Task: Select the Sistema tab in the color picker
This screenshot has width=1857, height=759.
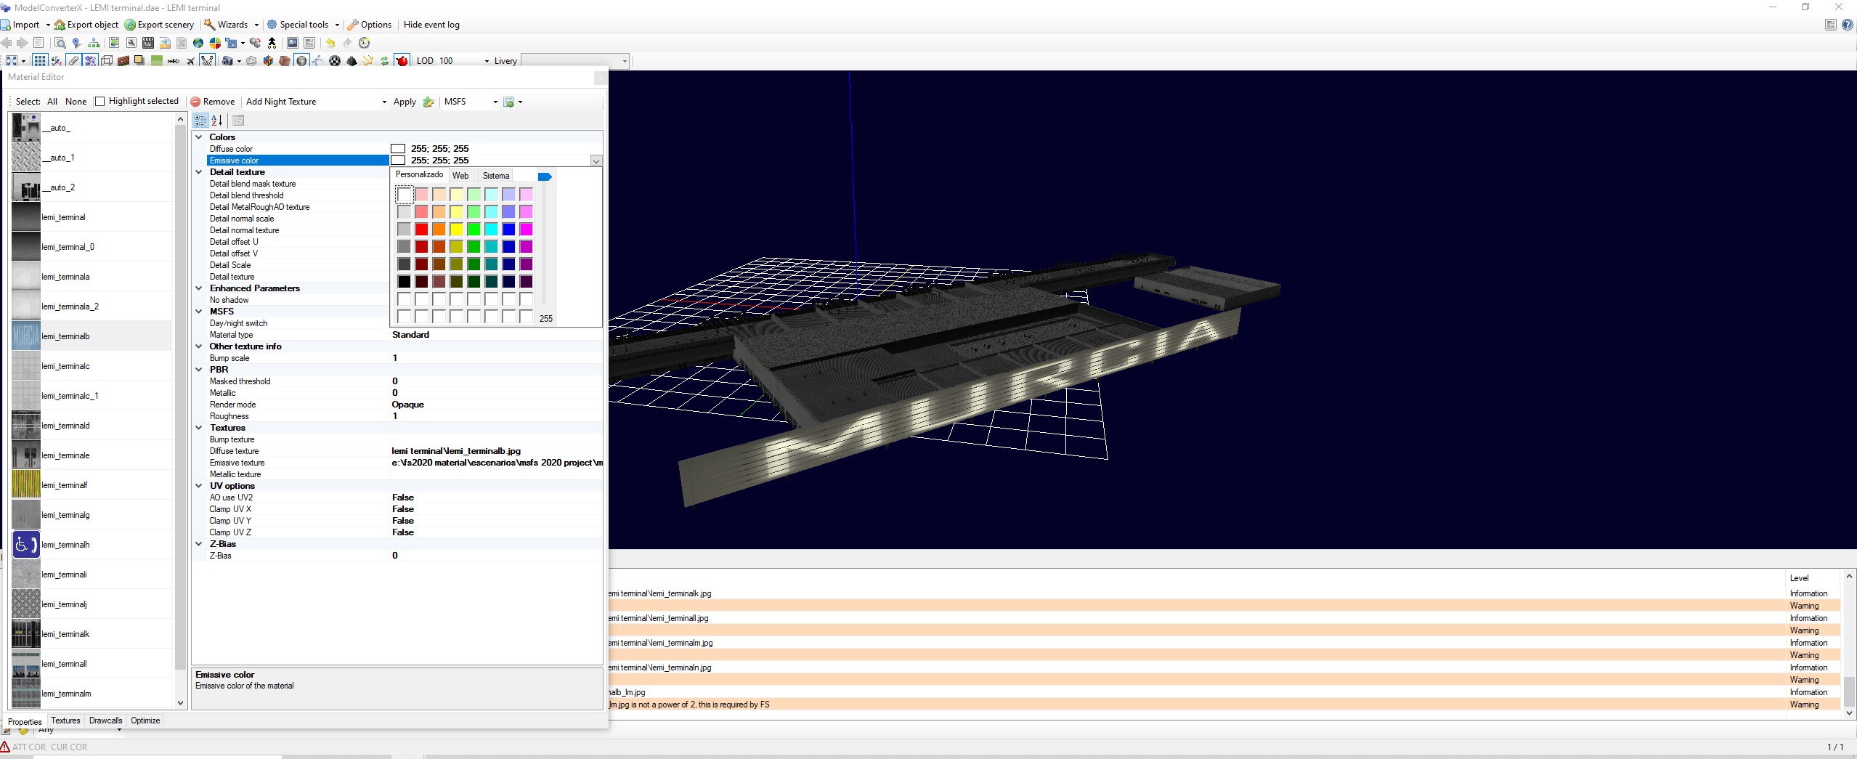Action: pos(496,176)
